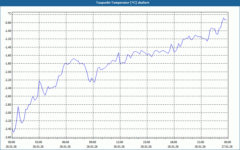Click the chart title "Taupunkt-Temperatur [°C] skaliert"
The image size is (240, 150).
pos(123,3)
